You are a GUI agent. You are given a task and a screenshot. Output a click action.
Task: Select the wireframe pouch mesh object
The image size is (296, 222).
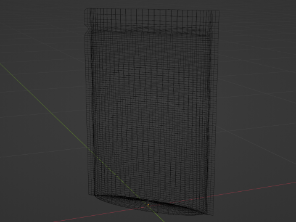(152, 112)
